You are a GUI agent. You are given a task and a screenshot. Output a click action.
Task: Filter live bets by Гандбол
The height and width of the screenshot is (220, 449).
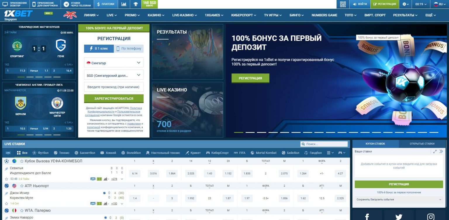(313, 153)
